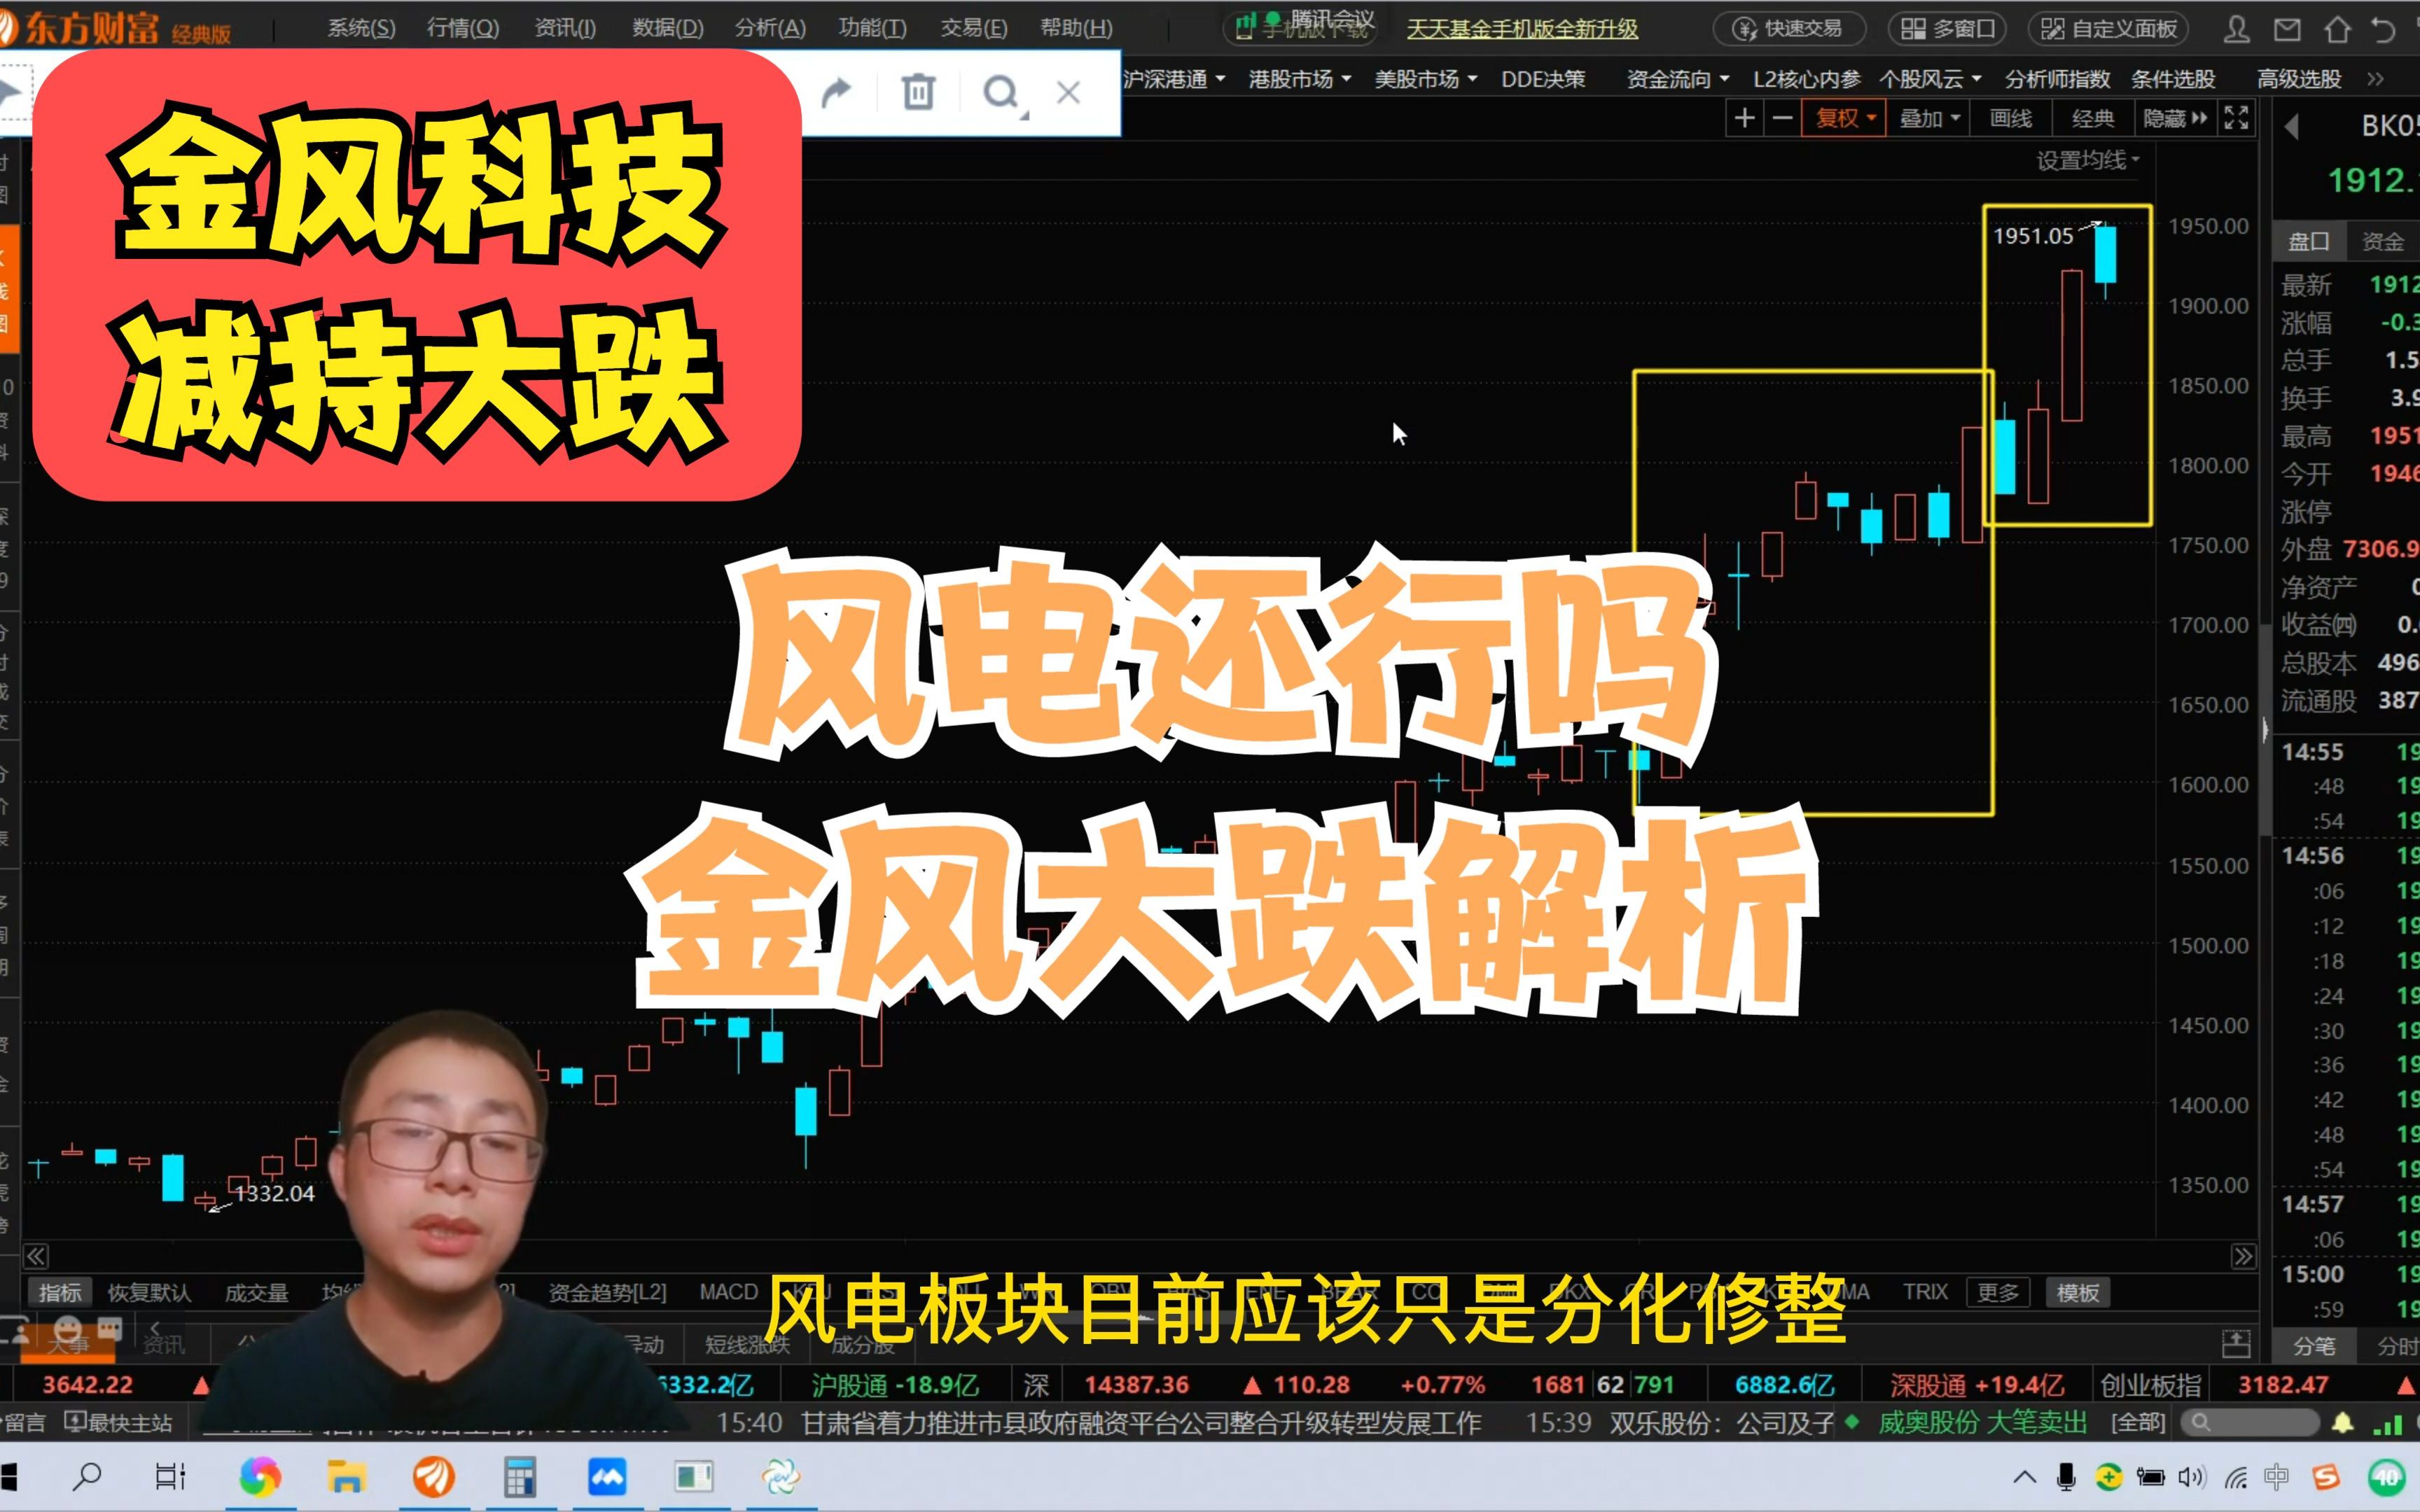Open 条件选股
The width and height of the screenshot is (2420, 1512).
pos(2173,79)
